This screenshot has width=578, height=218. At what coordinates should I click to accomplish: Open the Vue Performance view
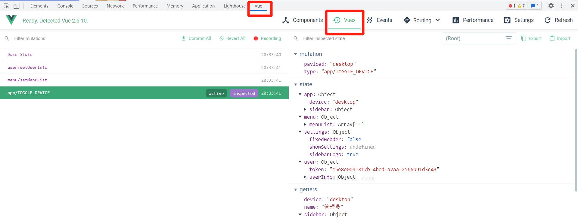[x=473, y=20]
